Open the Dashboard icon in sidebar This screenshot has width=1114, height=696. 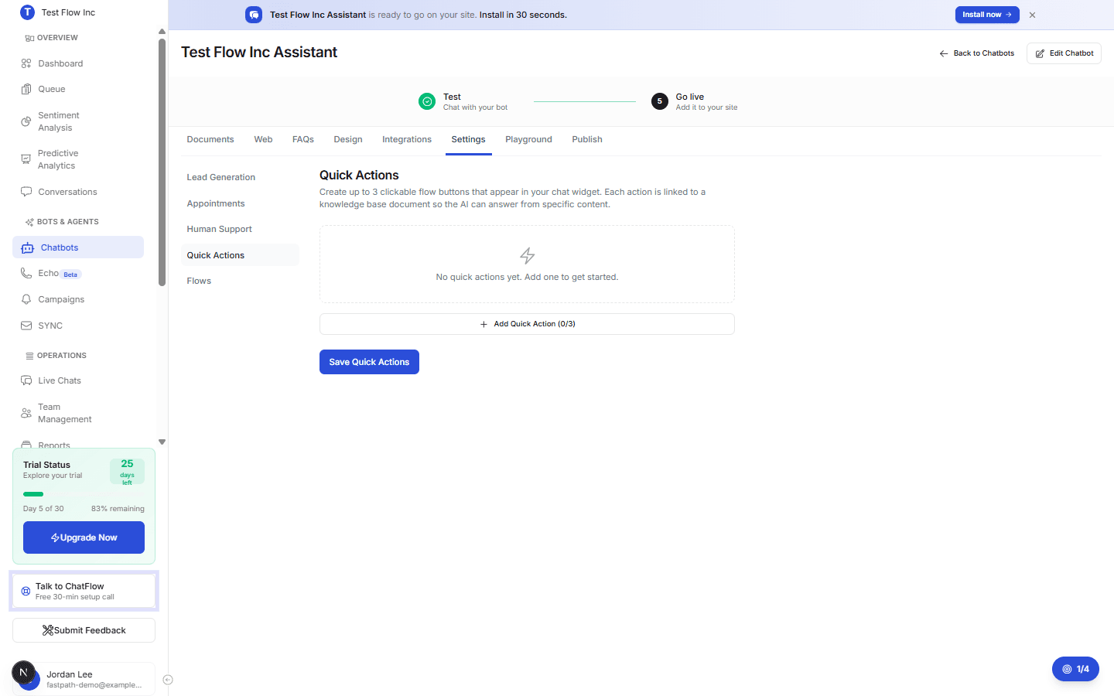point(26,63)
